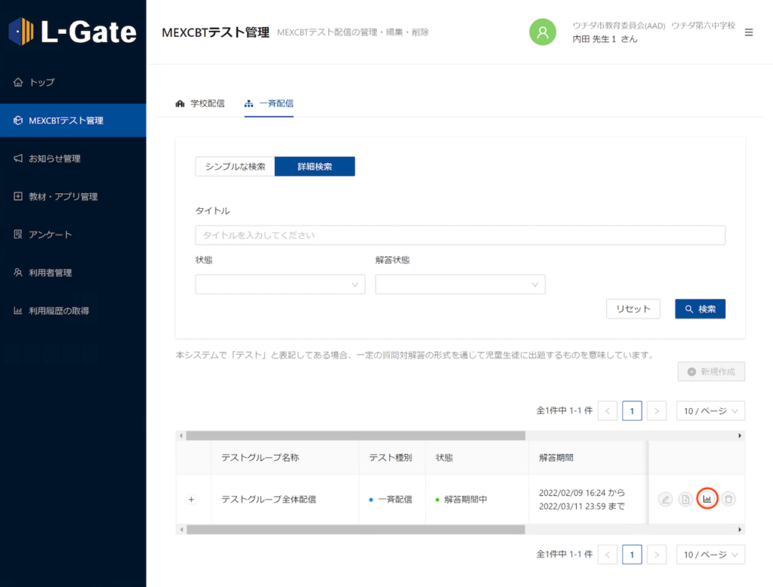Click the bottom horizontal scrollbar thumb

[356, 530]
